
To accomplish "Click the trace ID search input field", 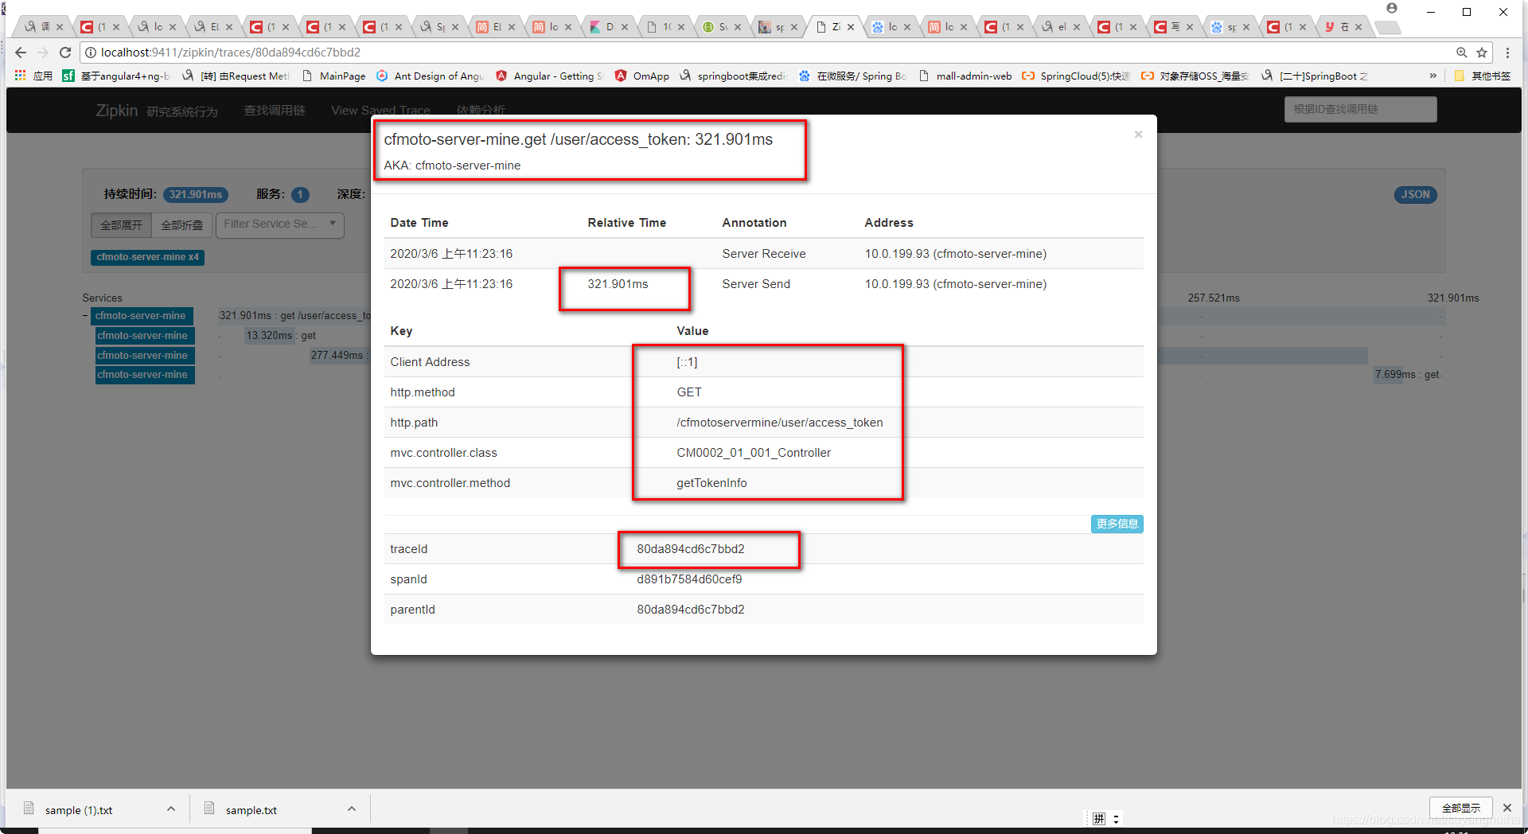I will 1360,109.
